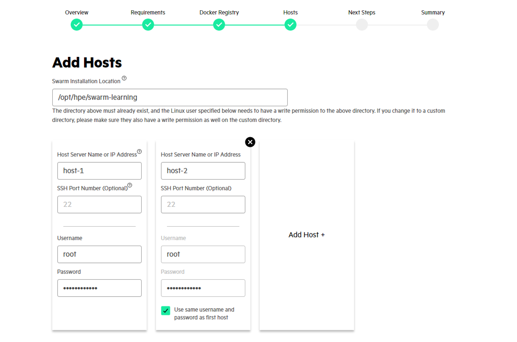
Task: Click the host-2 server name field
Action: pyautogui.click(x=203, y=171)
